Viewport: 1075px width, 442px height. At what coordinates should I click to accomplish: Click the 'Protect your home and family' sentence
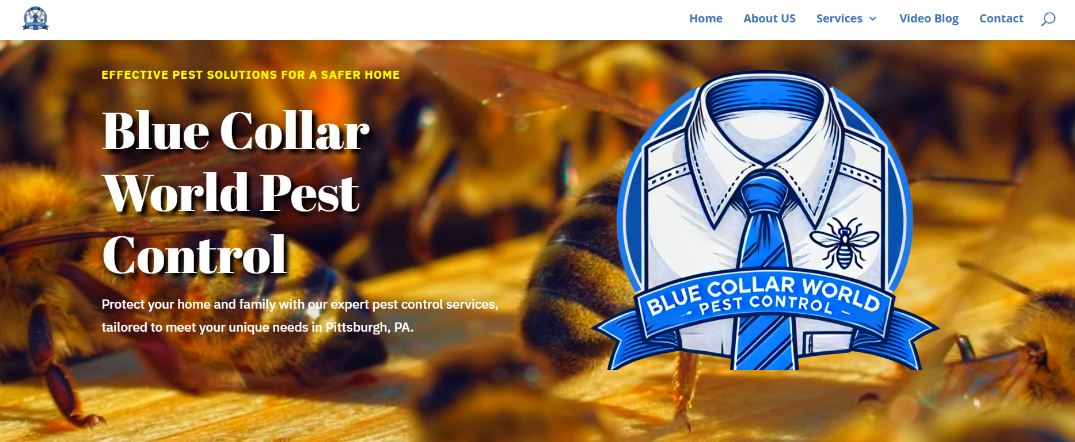299,316
